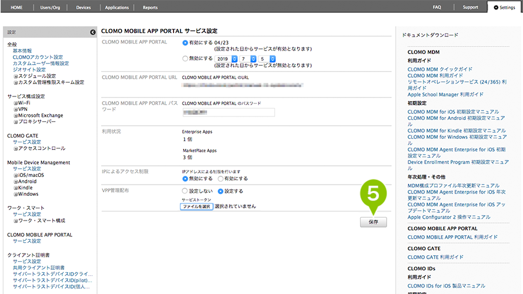Open the month dropdown showing 7
Screen dimensions: 523x294
click(x=248, y=59)
